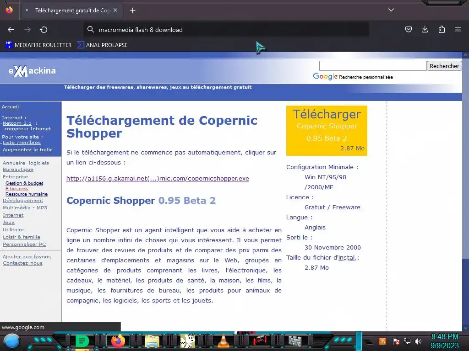Activate Firefox in the taskbar
469x351 pixels.
tap(118, 341)
